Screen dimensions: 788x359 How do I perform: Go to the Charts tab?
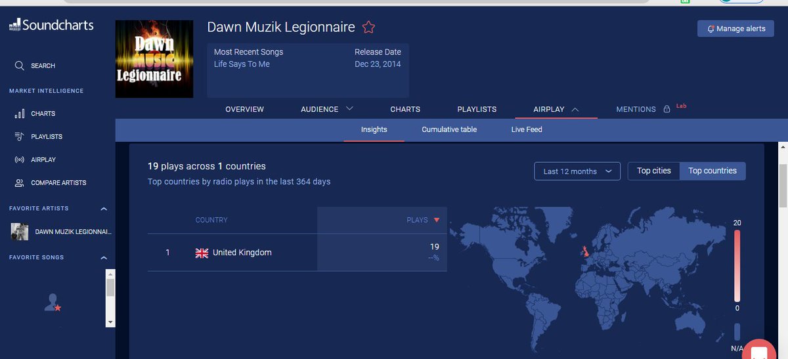pyautogui.click(x=405, y=109)
